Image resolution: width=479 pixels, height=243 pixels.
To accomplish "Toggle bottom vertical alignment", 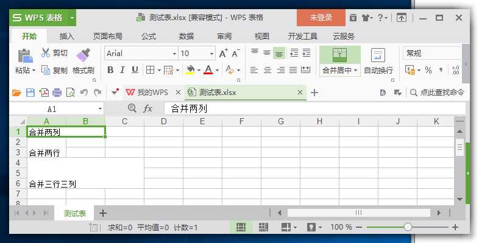I will click(279, 54).
